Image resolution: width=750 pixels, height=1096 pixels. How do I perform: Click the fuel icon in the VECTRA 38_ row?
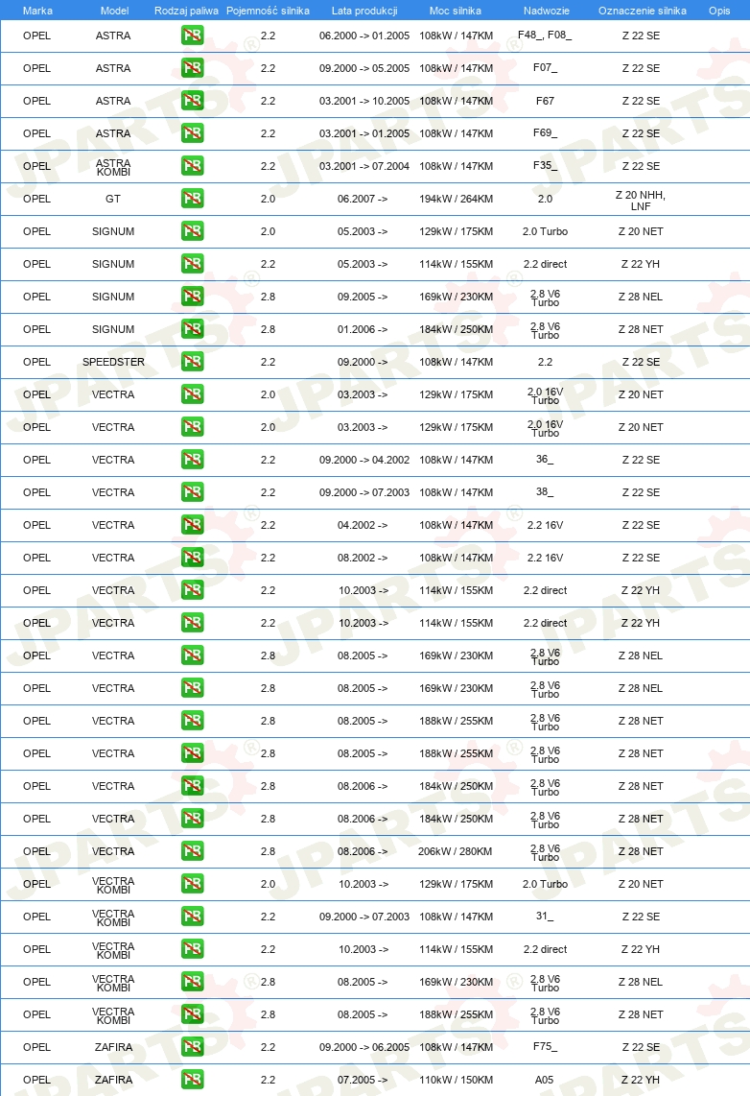click(x=192, y=492)
